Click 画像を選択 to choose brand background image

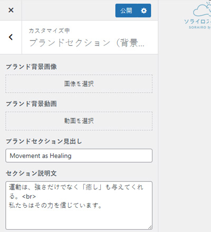point(79,84)
